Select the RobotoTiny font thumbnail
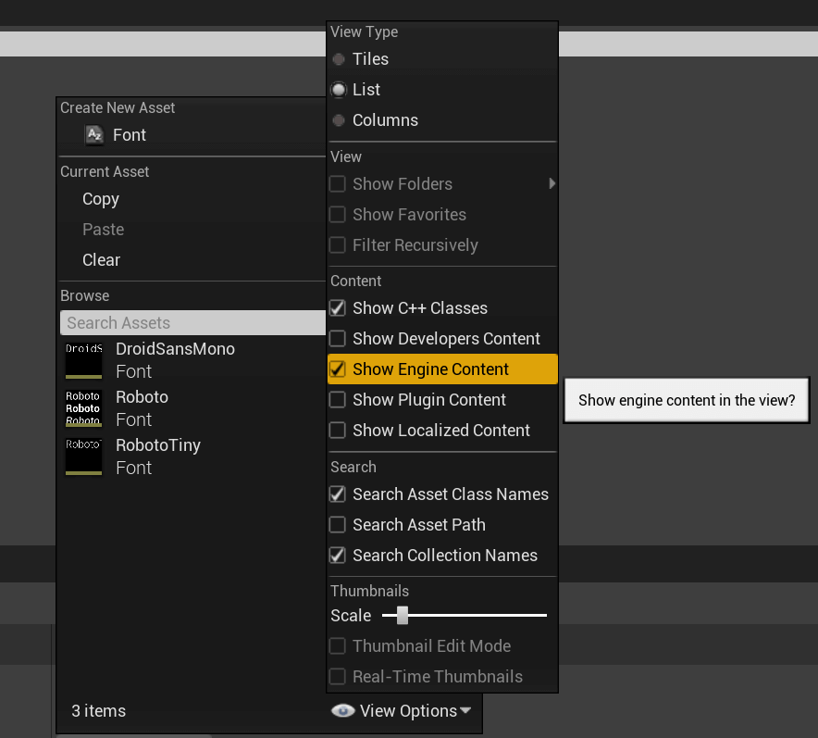818x738 pixels. (x=83, y=456)
